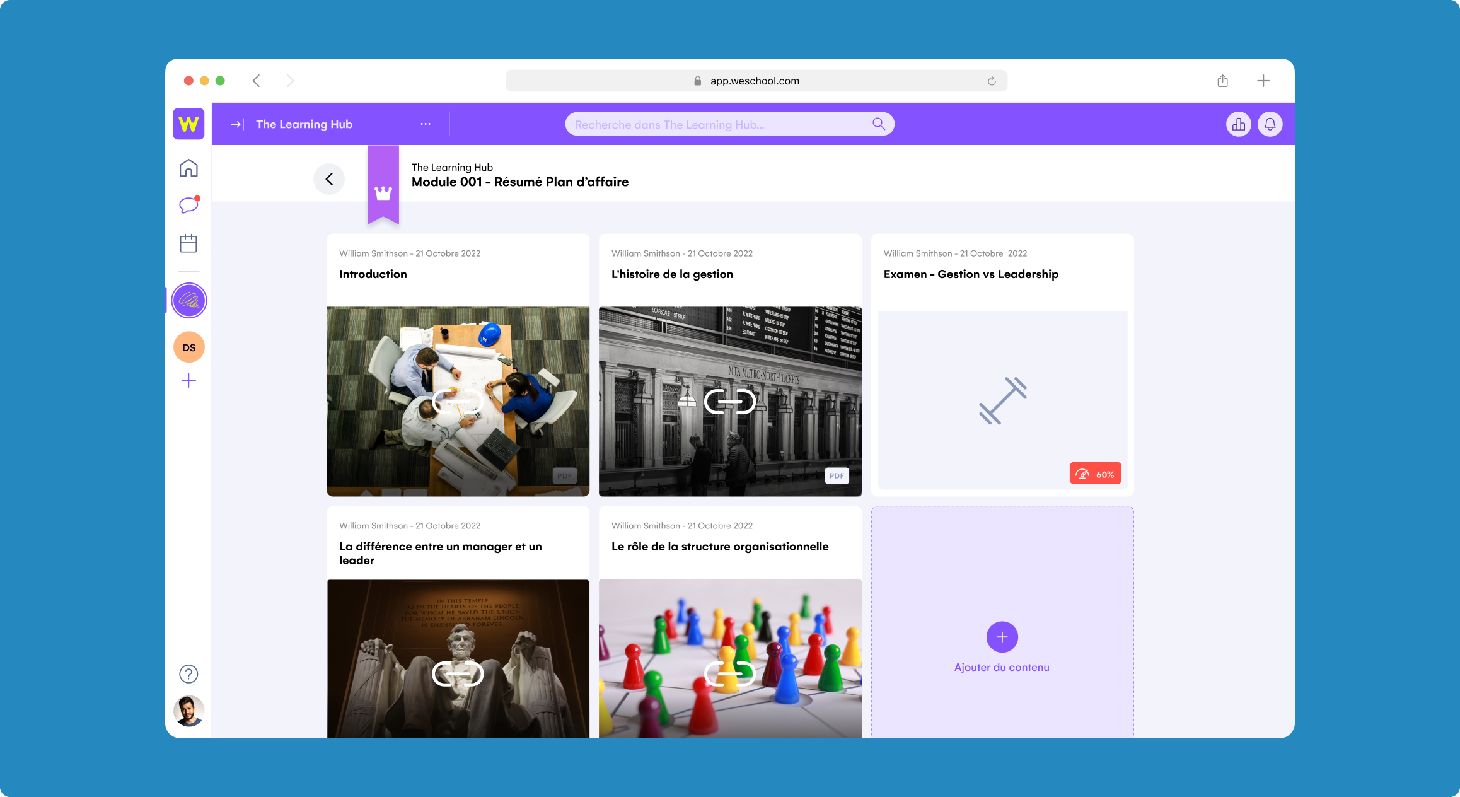Open user profile photo at bottom left
Screen dimensions: 1460x797
point(188,711)
